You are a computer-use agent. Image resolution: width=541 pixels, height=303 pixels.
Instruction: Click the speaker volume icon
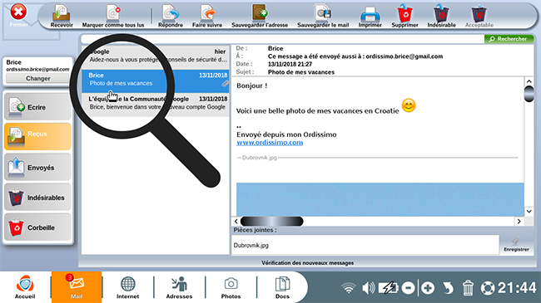click(369, 288)
